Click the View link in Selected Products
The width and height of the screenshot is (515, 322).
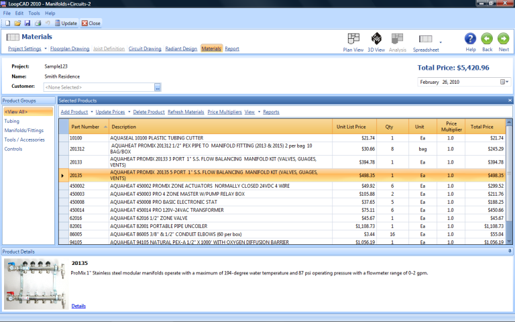pos(249,112)
